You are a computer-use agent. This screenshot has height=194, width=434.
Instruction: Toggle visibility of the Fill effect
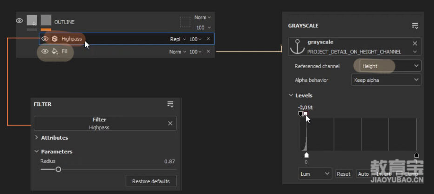(x=45, y=51)
